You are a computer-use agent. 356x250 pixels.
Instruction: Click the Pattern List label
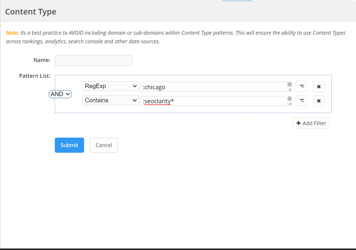coord(35,76)
